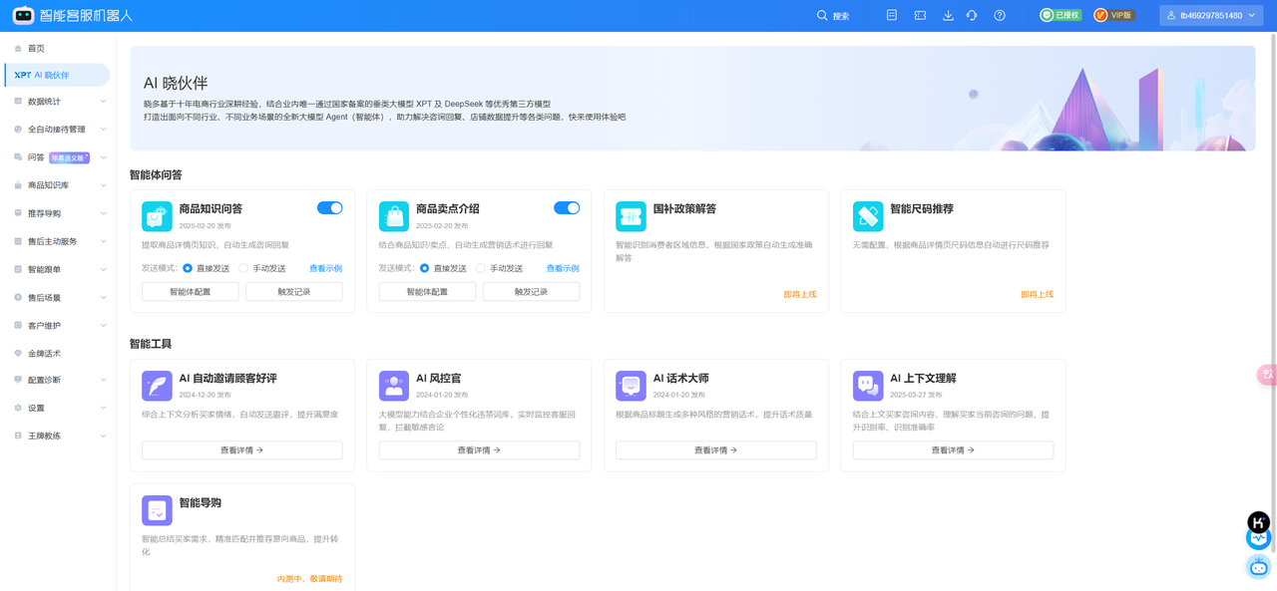This screenshot has width=1277, height=591.
Task: Click 智能体配置 under 商品知识问答
Action: (x=190, y=291)
